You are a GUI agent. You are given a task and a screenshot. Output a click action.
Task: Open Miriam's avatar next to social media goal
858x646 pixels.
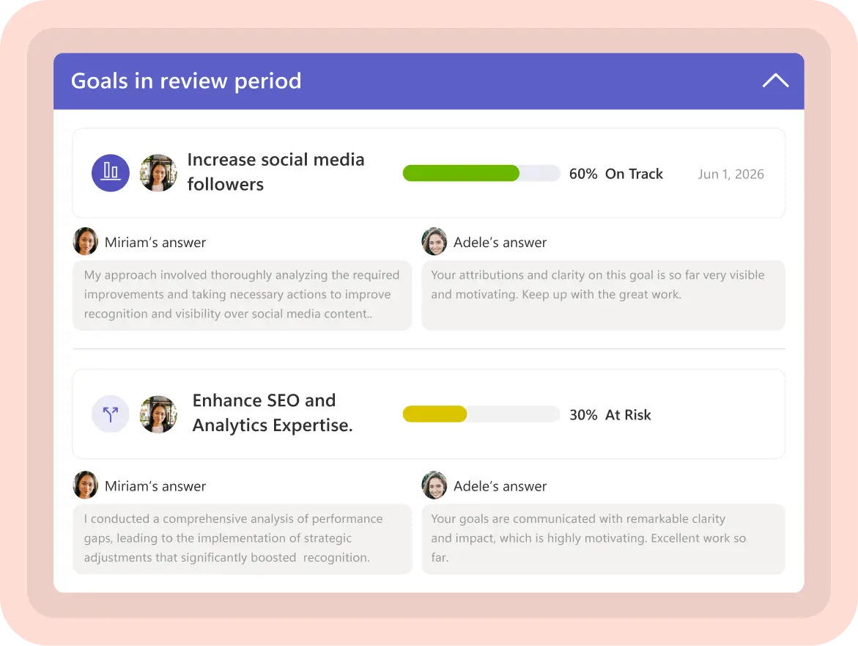(158, 173)
